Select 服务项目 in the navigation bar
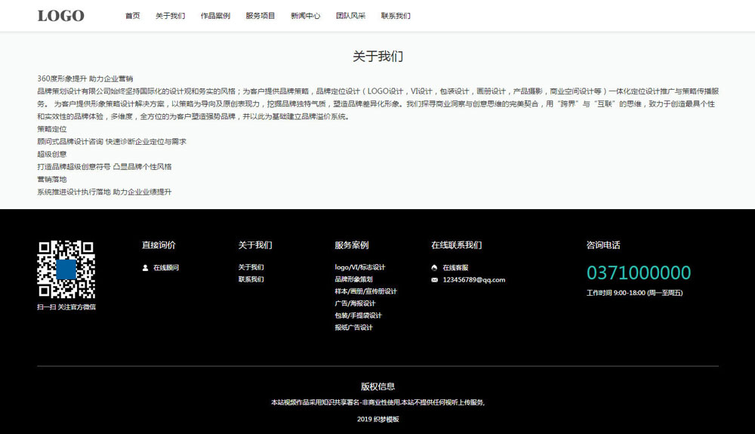Image resolution: width=755 pixels, height=434 pixels. point(260,16)
